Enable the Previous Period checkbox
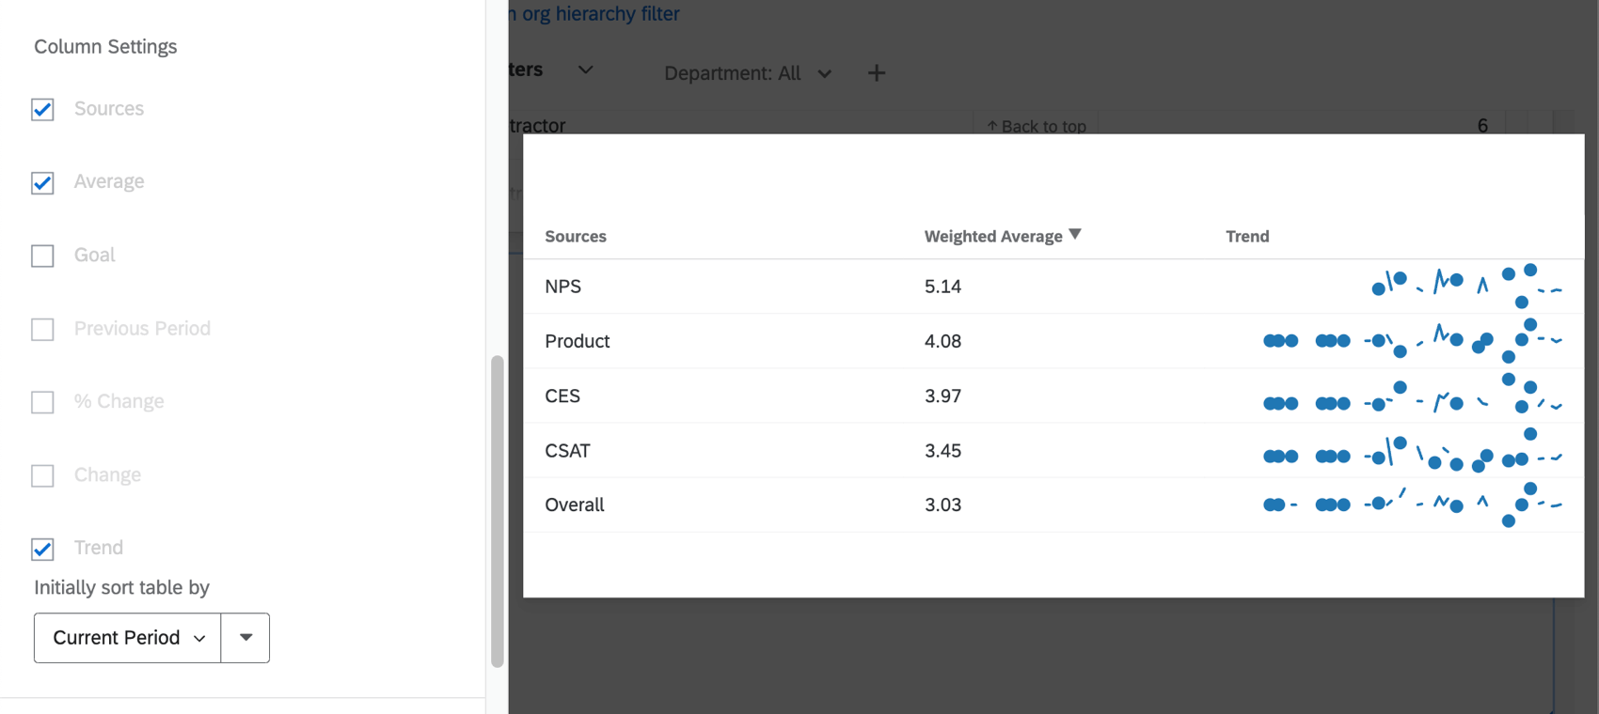The height and width of the screenshot is (714, 1599). 42,329
